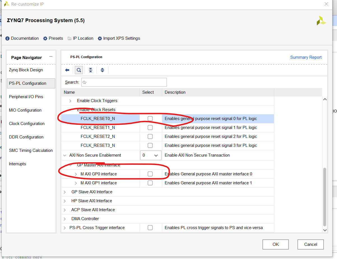Expand HP Slave AXI Interface

point(65,201)
